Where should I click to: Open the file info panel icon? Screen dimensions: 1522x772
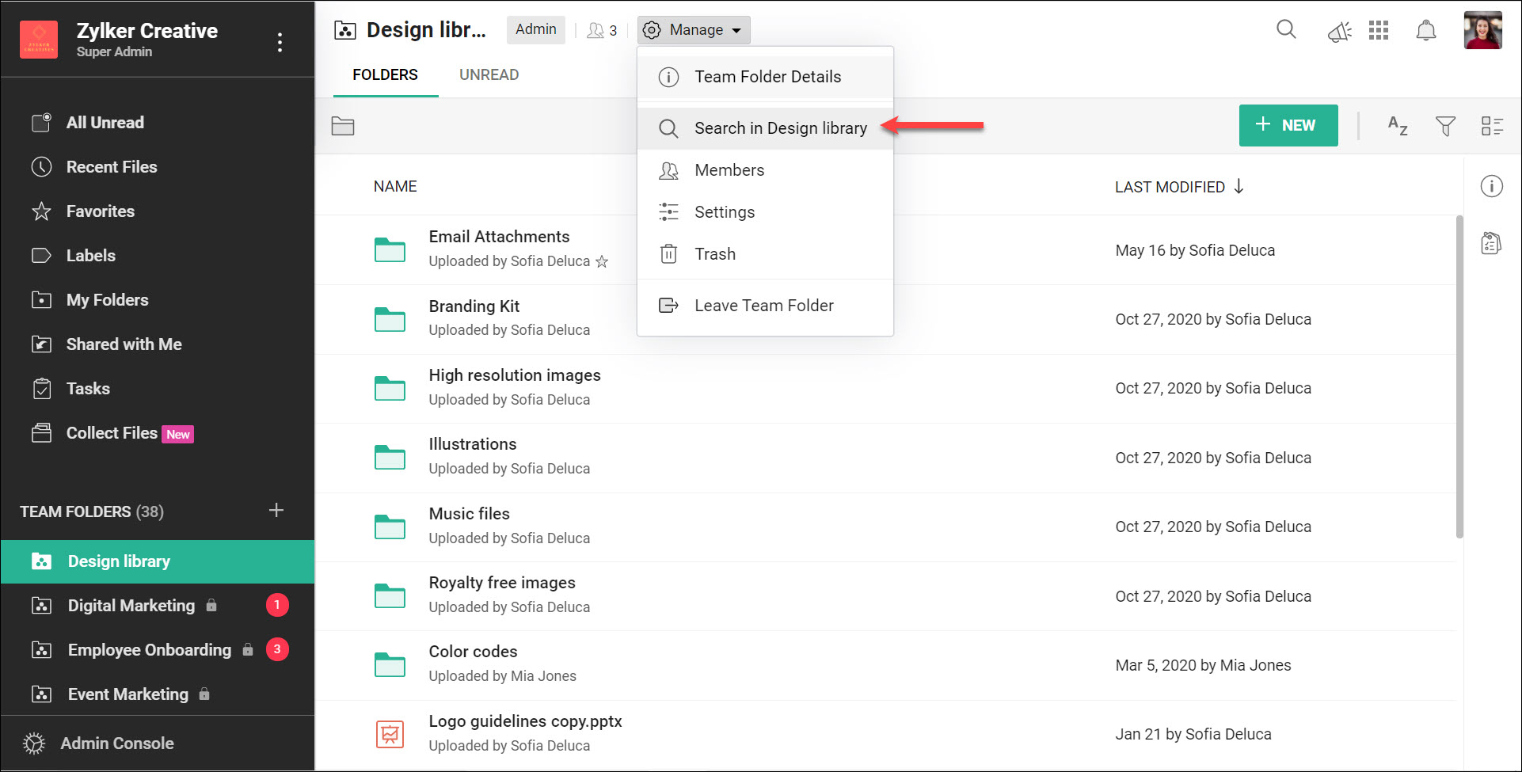[1491, 186]
